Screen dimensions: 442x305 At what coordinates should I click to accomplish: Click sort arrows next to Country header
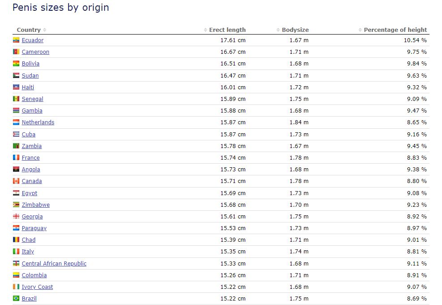pos(44,30)
